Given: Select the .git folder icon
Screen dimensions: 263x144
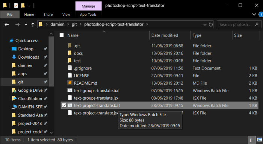Looking at the screenshot, I should pos(70,45).
